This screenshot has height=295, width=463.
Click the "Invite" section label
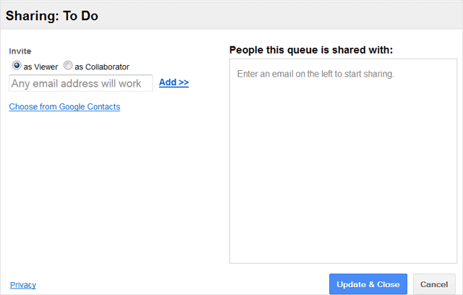(x=20, y=51)
